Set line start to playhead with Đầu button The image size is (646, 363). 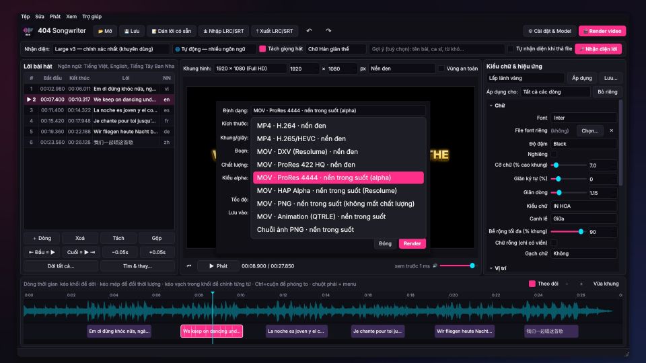click(42, 252)
